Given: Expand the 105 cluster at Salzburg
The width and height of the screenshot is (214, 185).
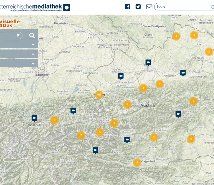Looking at the screenshot, I should coord(99,95).
